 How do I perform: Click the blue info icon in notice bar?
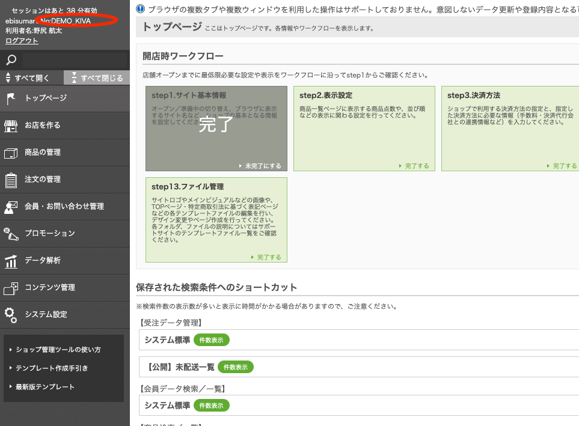point(140,8)
